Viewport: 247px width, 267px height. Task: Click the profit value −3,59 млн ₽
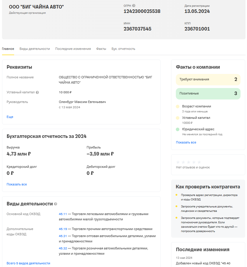coord(100,154)
